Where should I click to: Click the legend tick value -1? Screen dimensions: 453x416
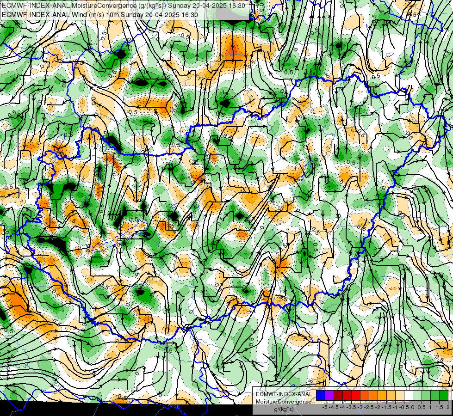click(x=395, y=407)
